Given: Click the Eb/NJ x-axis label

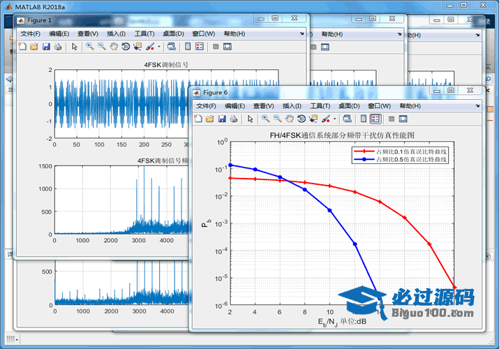Looking at the screenshot, I should coord(342,322).
